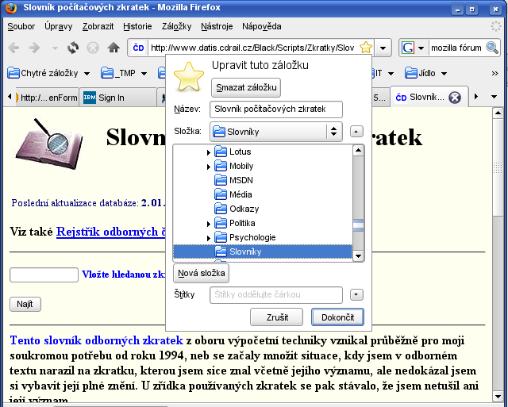
Task: Close the Slovník tab with the X icon
Action: (455, 98)
